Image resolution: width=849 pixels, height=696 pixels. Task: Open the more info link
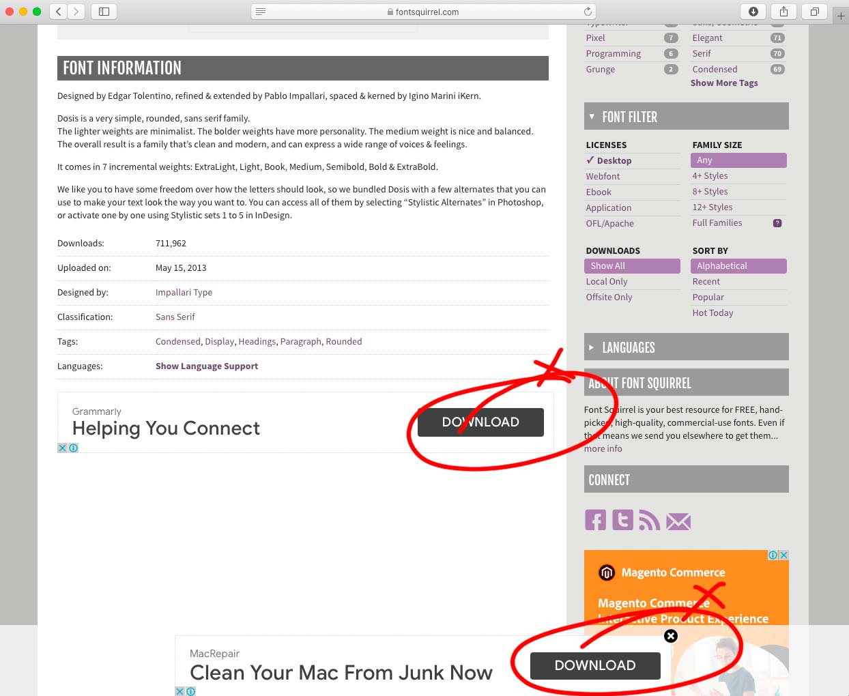pos(603,448)
